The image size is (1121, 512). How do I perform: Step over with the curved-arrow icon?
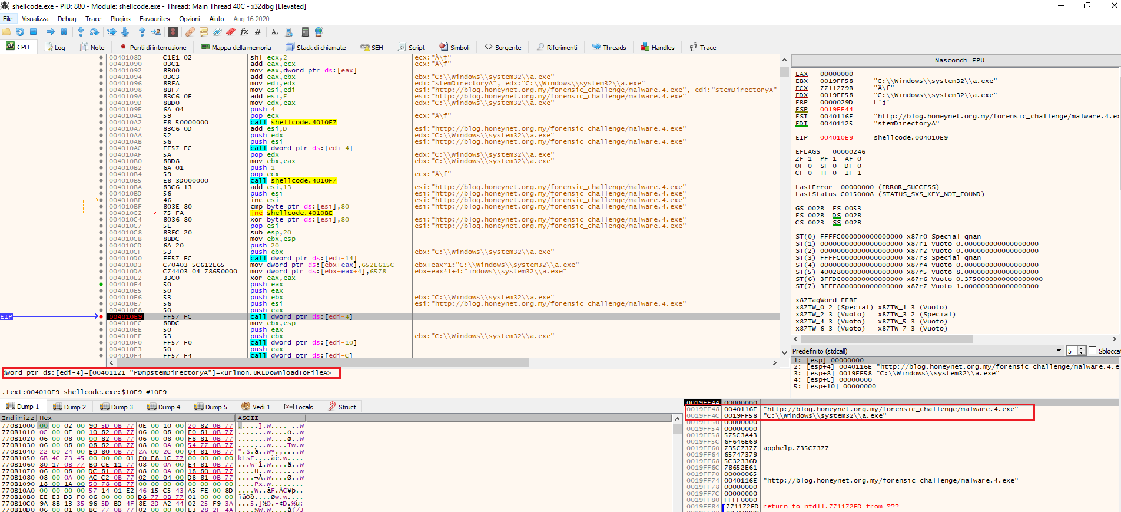point(94,32)
